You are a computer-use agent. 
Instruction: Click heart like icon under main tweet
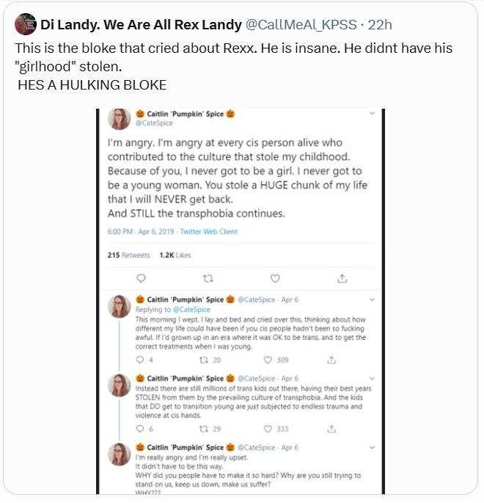coord(275,278)
